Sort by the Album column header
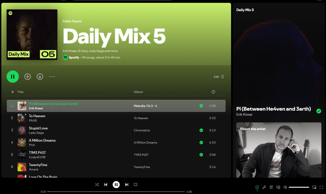The image size is (326, 194). point(138,92)
